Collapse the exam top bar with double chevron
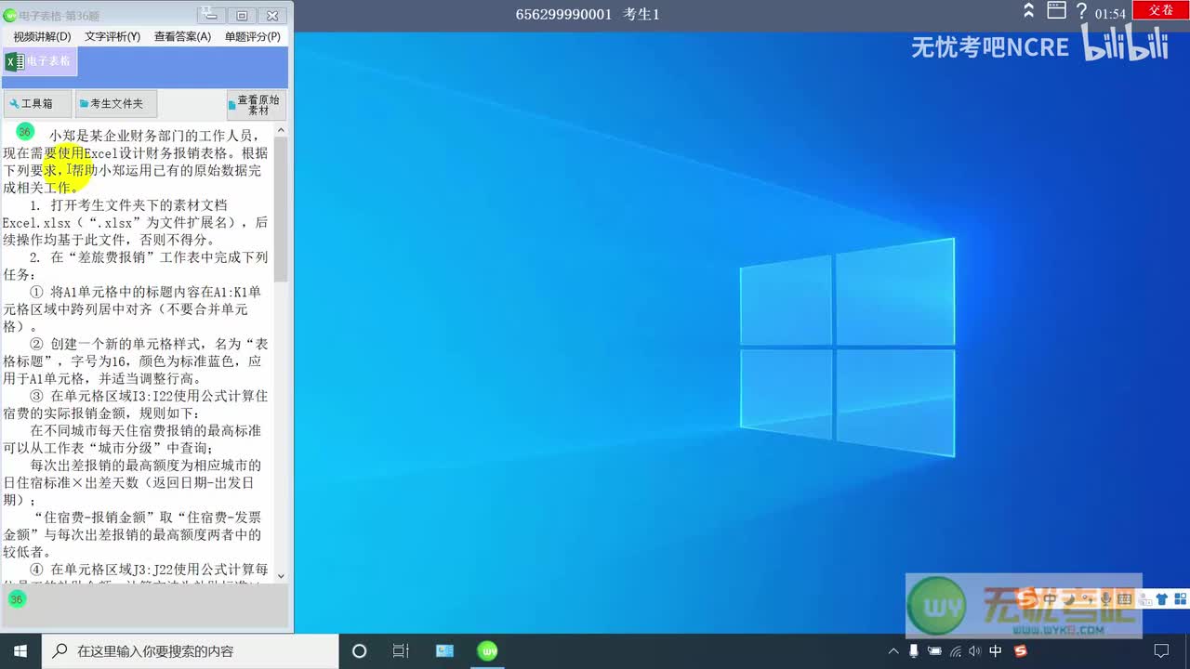 [1028, 10]
